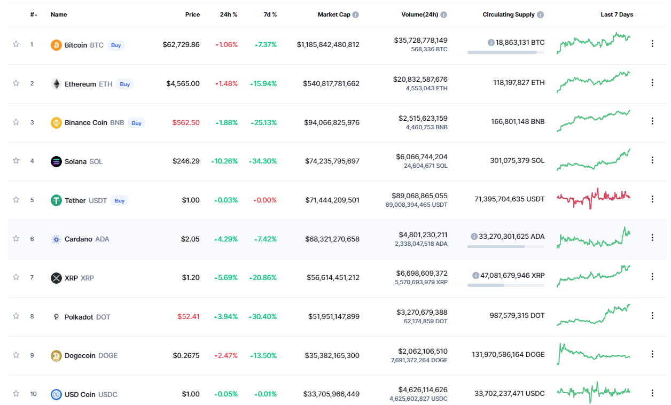The width and height of the screenshot is (671, 405).
Task: Star Ethereum to add to watchlist
Action: point(16,83)
